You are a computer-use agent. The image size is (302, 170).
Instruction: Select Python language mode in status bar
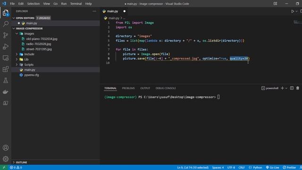pyautogui.click(x=257, y=168)
